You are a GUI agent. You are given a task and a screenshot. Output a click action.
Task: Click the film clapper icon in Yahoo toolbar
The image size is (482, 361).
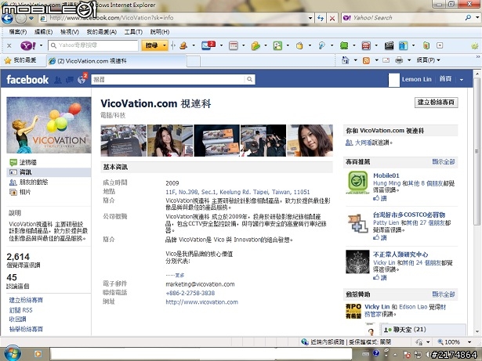pyautogui.click(x=389, y=45)
